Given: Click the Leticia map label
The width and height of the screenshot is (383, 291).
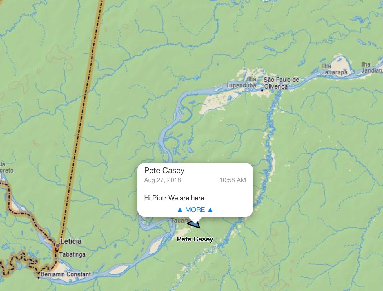Looking at the screenshot, I should [x=71, y=241].
